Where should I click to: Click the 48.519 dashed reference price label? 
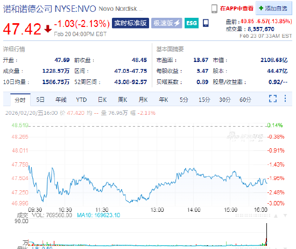click(20, 126)
